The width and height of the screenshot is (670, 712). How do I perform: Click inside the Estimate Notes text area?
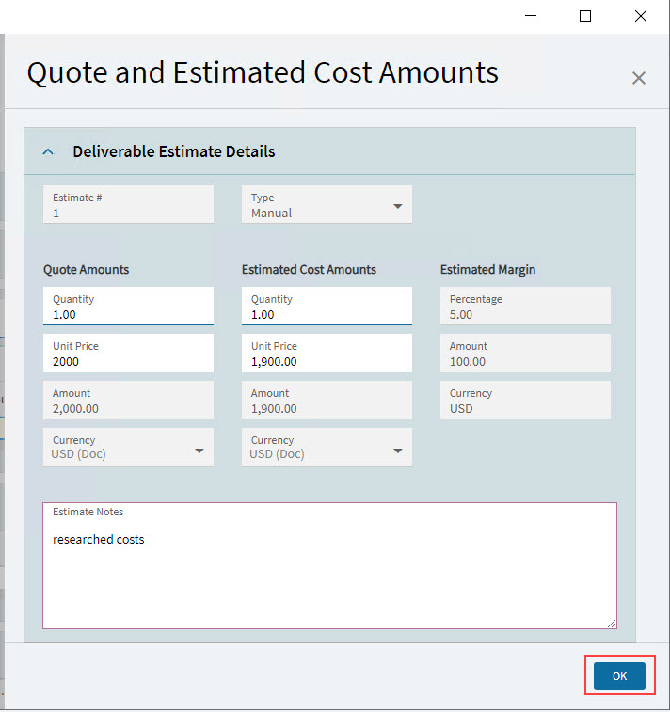pos(329,566)
